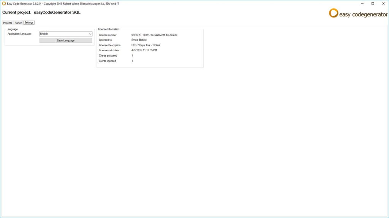The height and width of the screenshot is (218, 389).
Task: Click the License Description label
Action: pyautogui.click(x=110, y=45)
